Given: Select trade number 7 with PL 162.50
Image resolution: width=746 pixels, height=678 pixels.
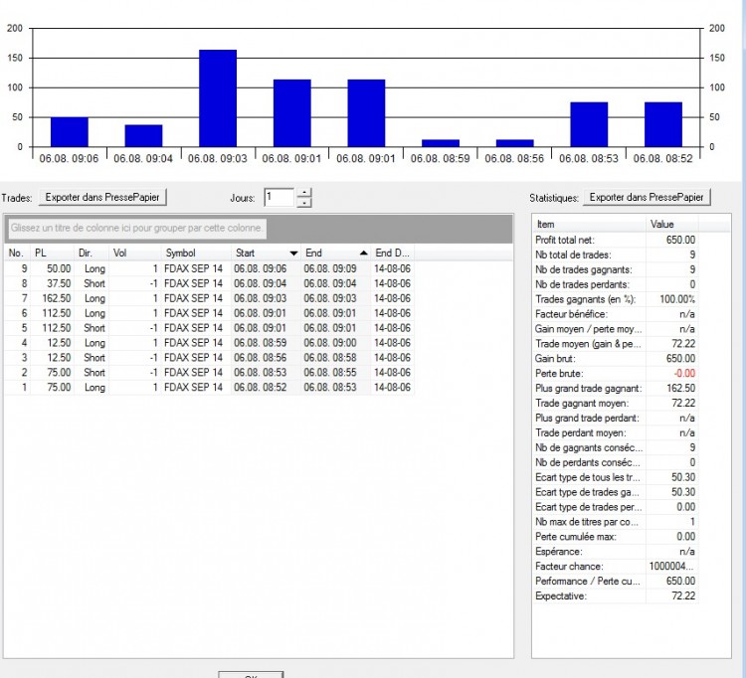Looking at the screenshot, I should (209, 298).
